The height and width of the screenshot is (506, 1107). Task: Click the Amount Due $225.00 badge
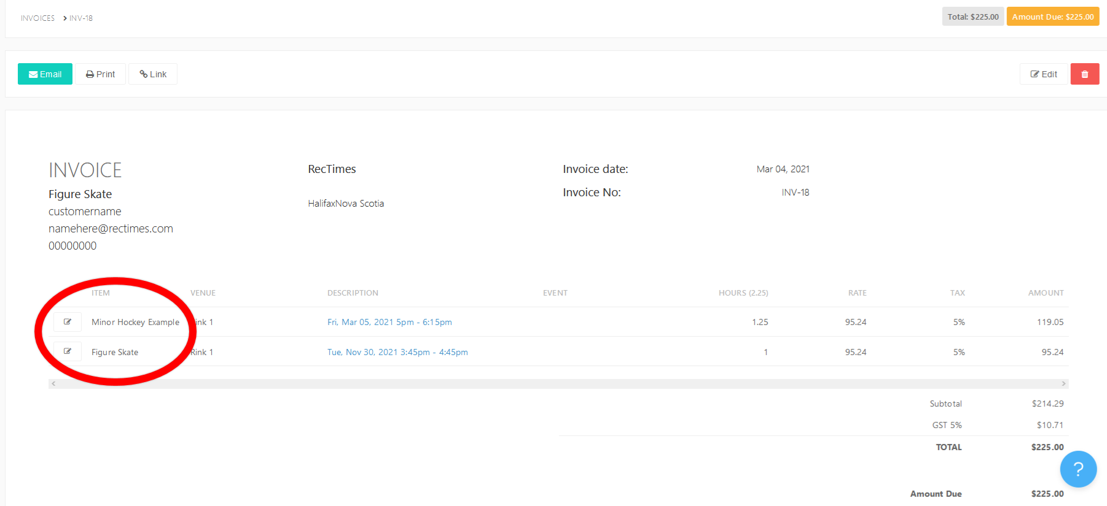pyautogui.click(x=1052, y=17)
